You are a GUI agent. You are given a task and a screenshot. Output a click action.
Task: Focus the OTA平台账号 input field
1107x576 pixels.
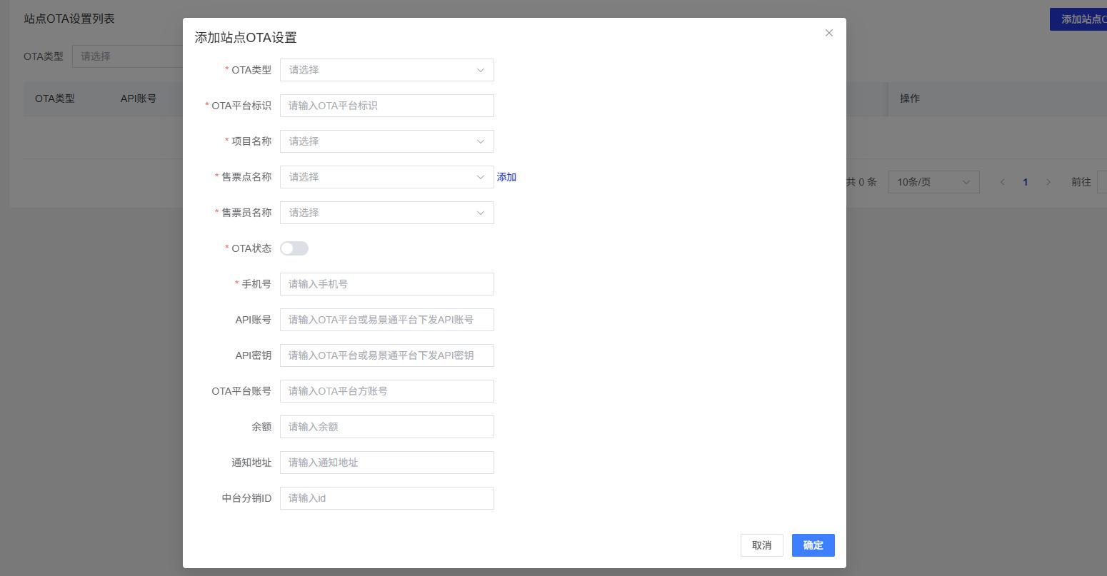(x=387, y=391)
